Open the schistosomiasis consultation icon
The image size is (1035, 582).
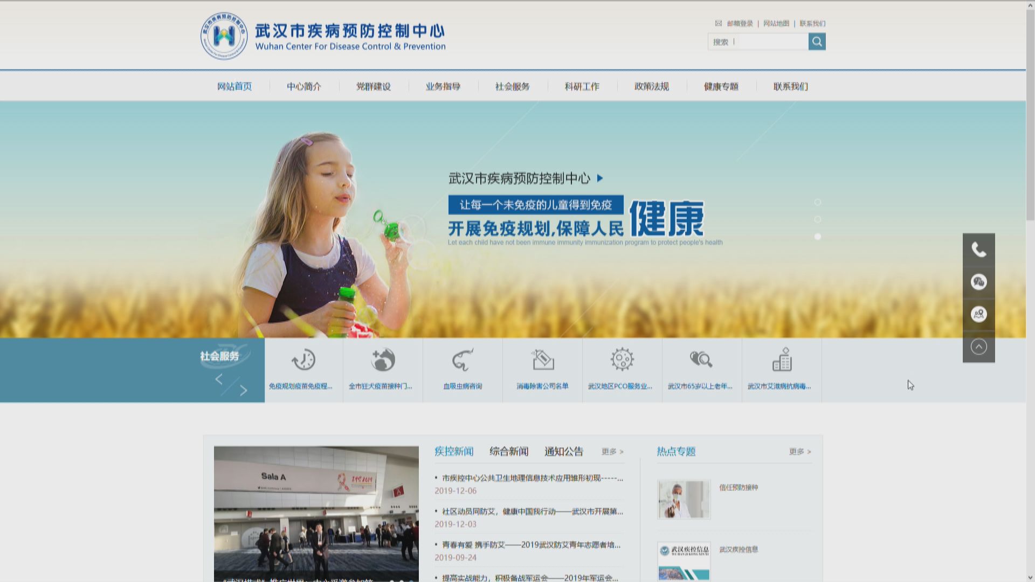tap(463, 360)
